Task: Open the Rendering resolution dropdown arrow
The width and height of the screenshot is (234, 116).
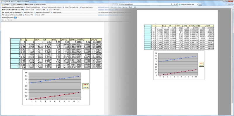Action: click(x=18, y=17)
